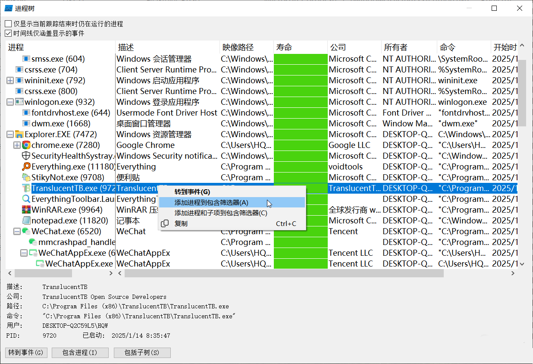Toggle show only processes still running checkbox
Image resolution: width=533 pixels, height=364 pixels.
[8, 24]
